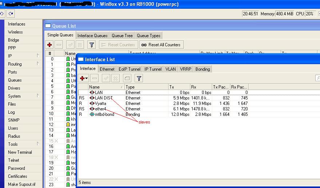Image resolution: width=320 pixels, height=188 pixels.
Task: Click the undo arrow in WinBox toolbar
Action: coord(2,14)
